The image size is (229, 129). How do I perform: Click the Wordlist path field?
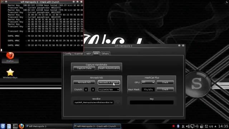point(93,102)
